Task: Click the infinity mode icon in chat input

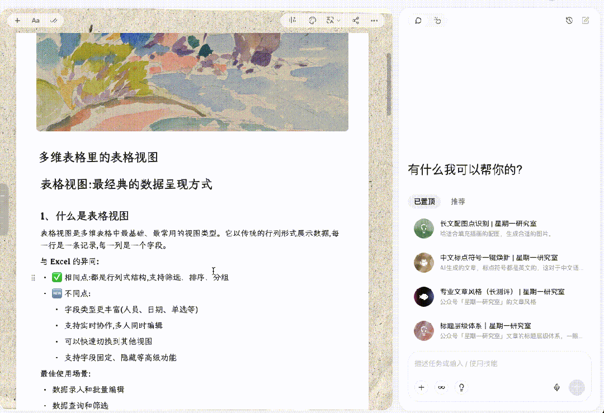Action: (441, 388)
